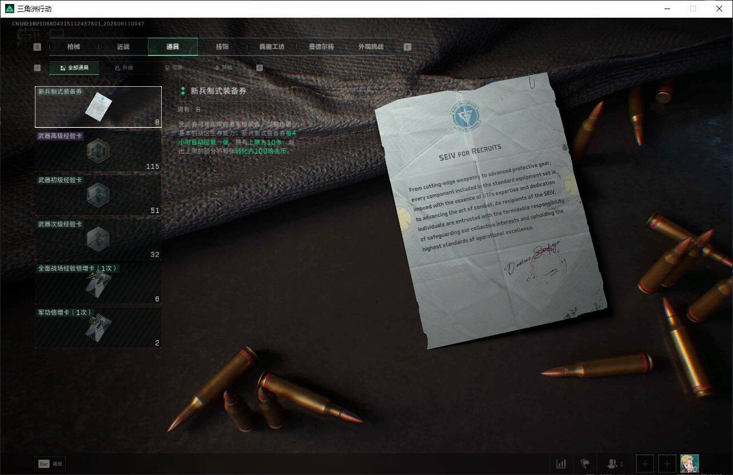Open the 典藏工坊 tab
This screenshot has height=475, width=733.
(272, 47)
